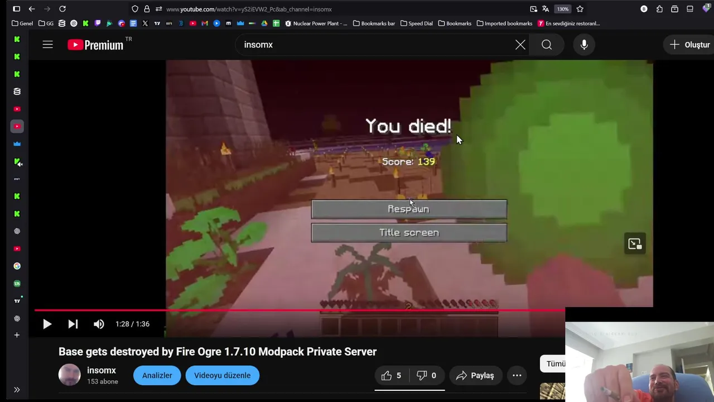Open insomx channel avatar
Screen dimensions: 714x402
pyautogui.click(x=70, y=375)
